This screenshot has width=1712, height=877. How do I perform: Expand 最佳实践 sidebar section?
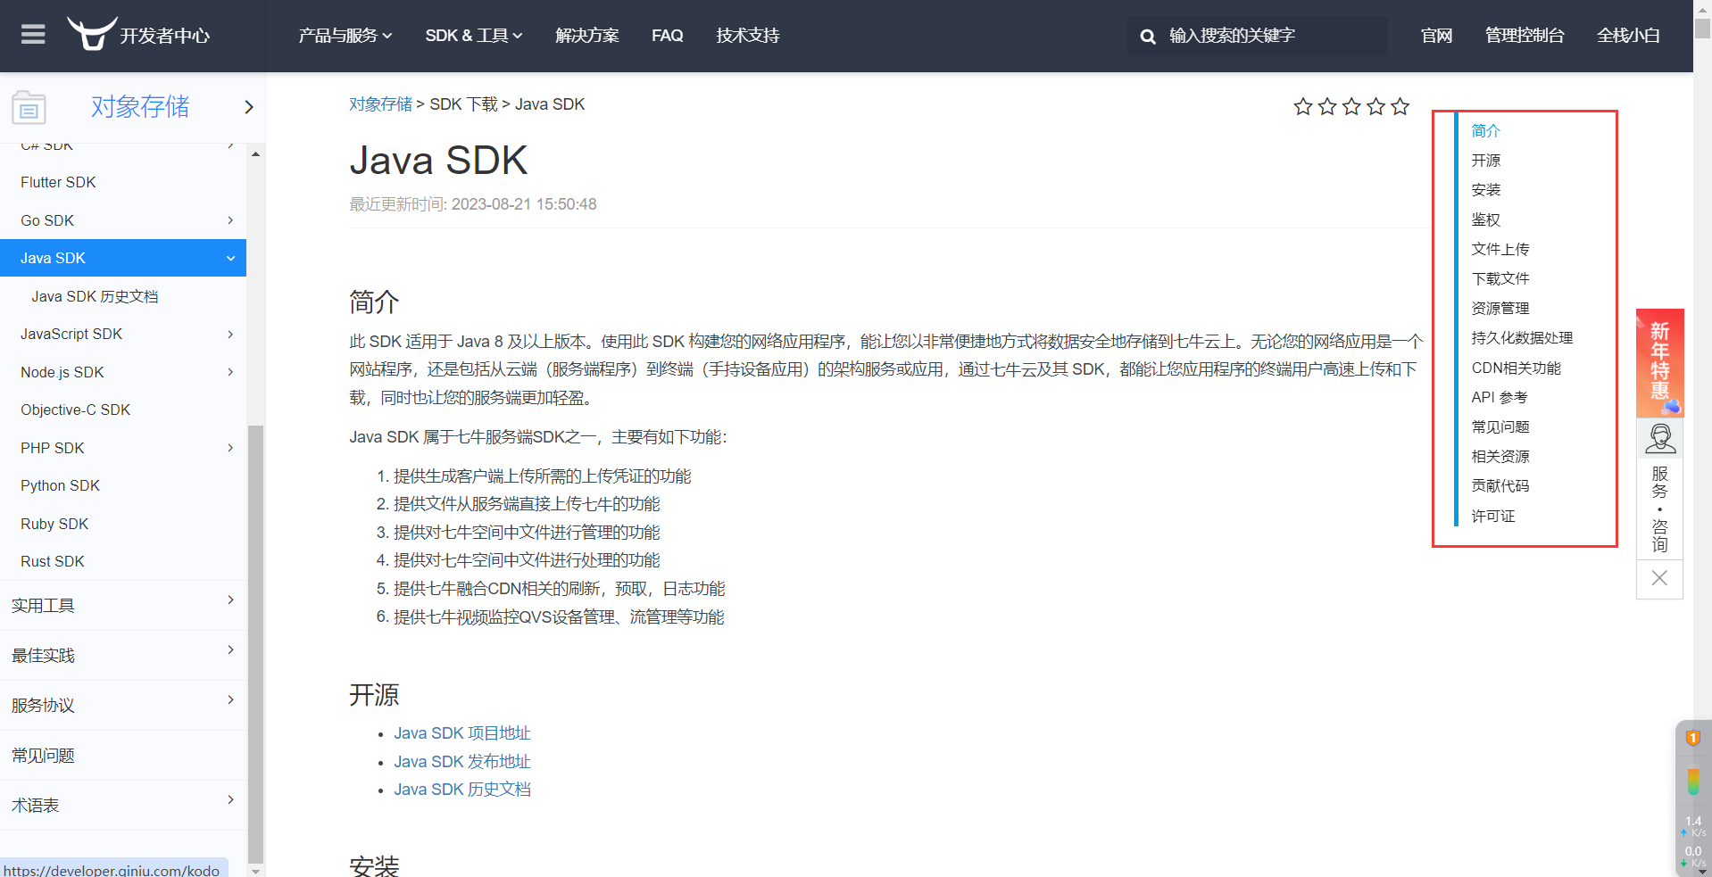click(230, 649)
